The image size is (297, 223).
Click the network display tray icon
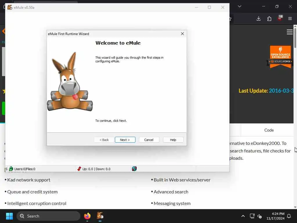coord(252,216)
